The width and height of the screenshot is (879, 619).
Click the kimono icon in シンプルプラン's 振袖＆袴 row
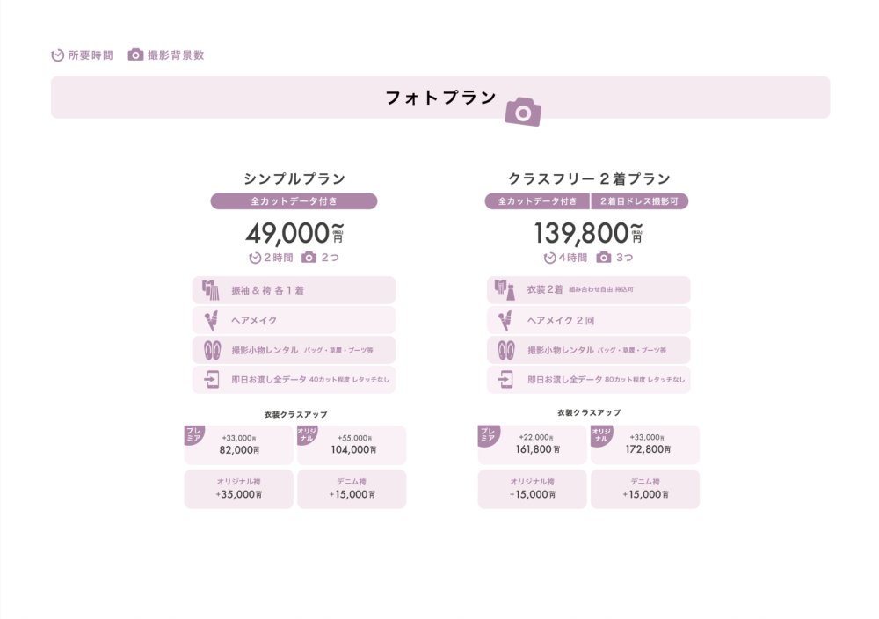click(210, 289)
